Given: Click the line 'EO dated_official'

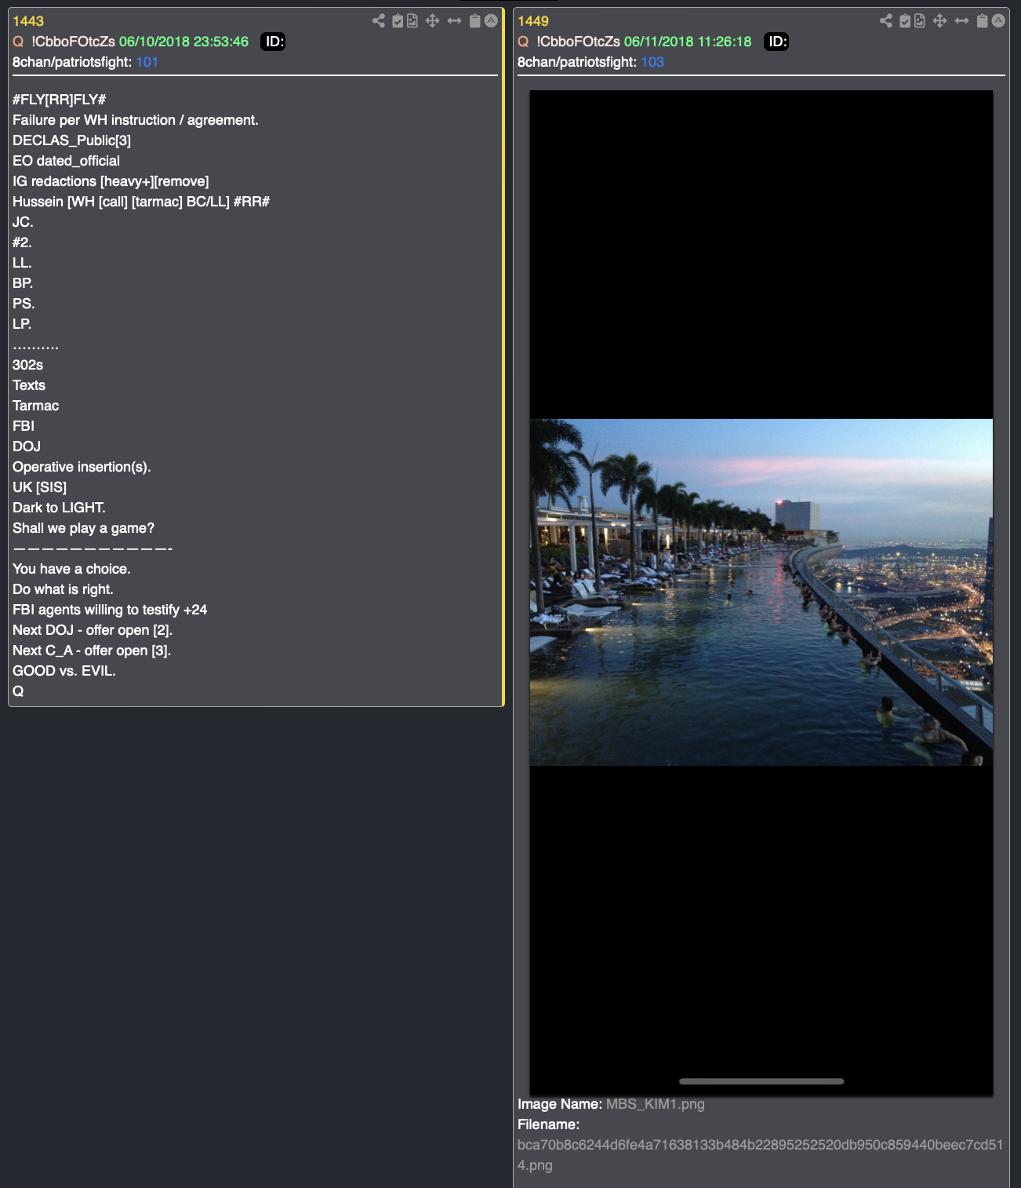Looking at the screenshot, I should [x=66, y=161].
